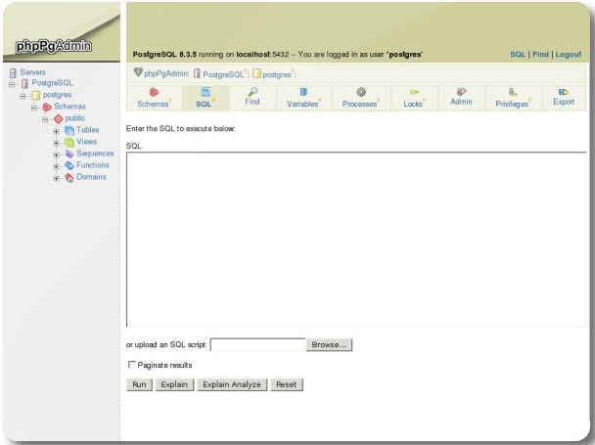Screen dimensions: 595x445
Task: Open Admin via its toolbar icon
Action: coord(461,91)
